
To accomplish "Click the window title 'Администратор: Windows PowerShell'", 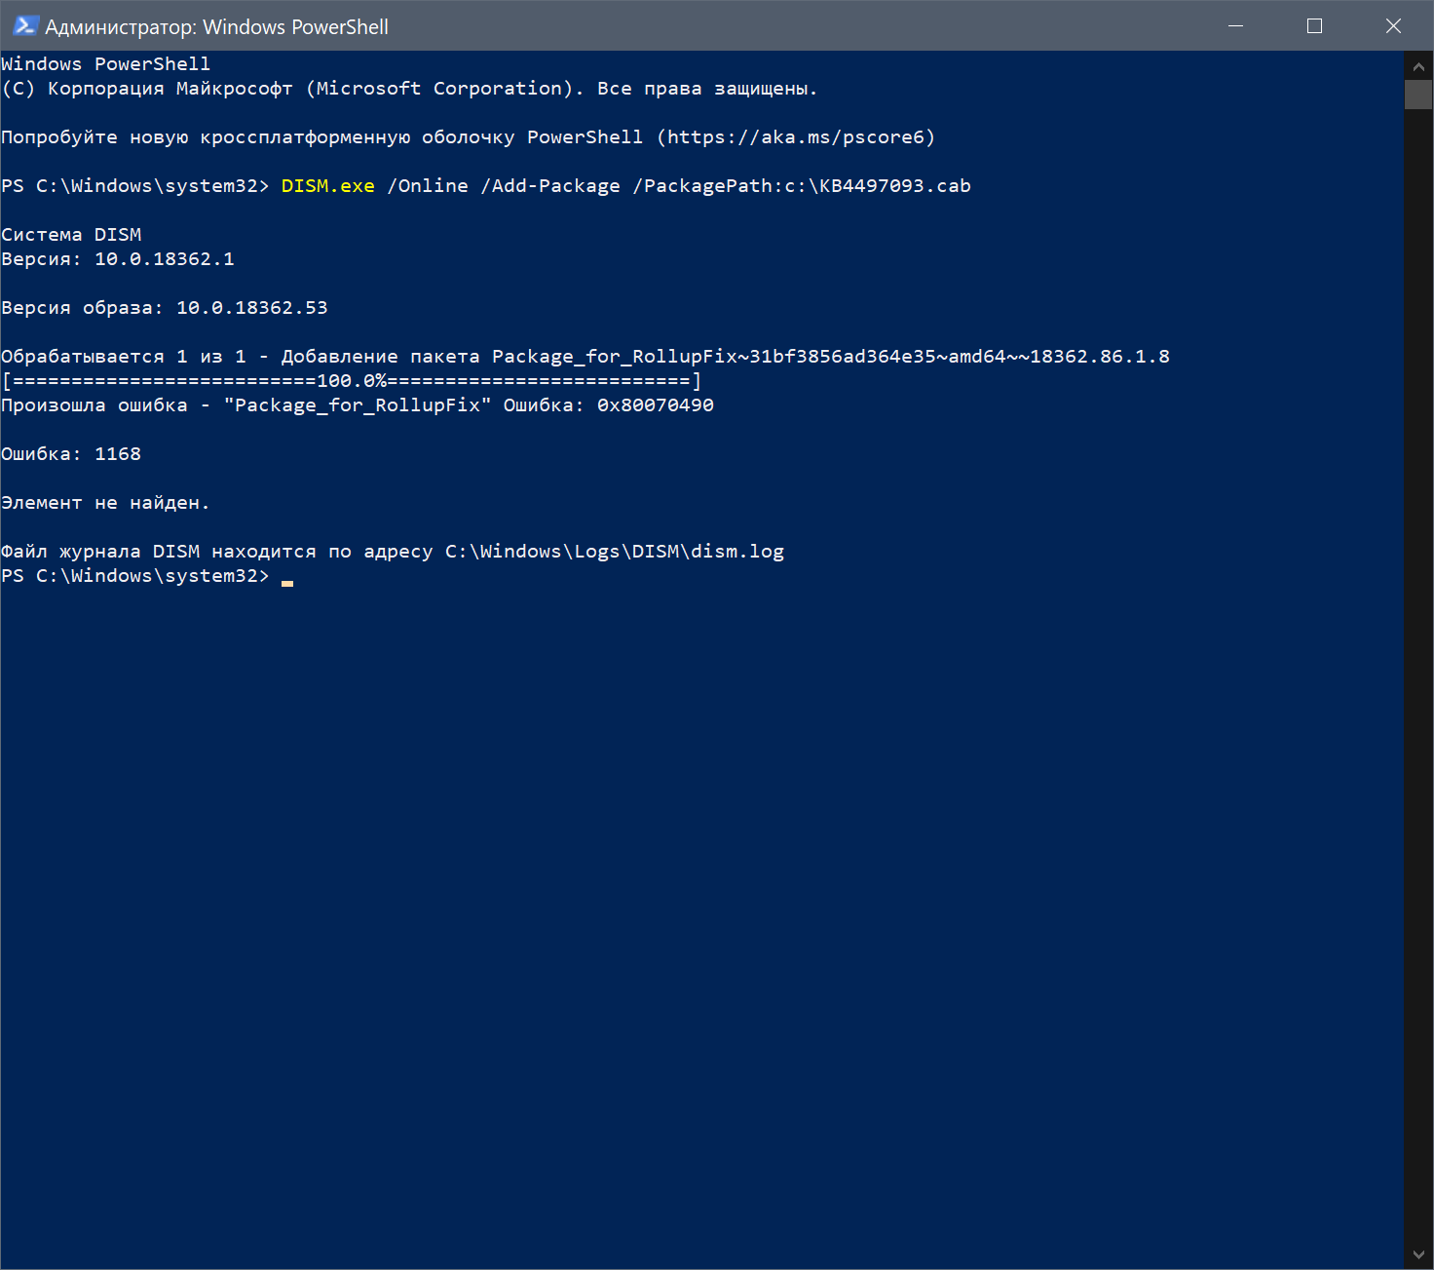I will point(216,27).
